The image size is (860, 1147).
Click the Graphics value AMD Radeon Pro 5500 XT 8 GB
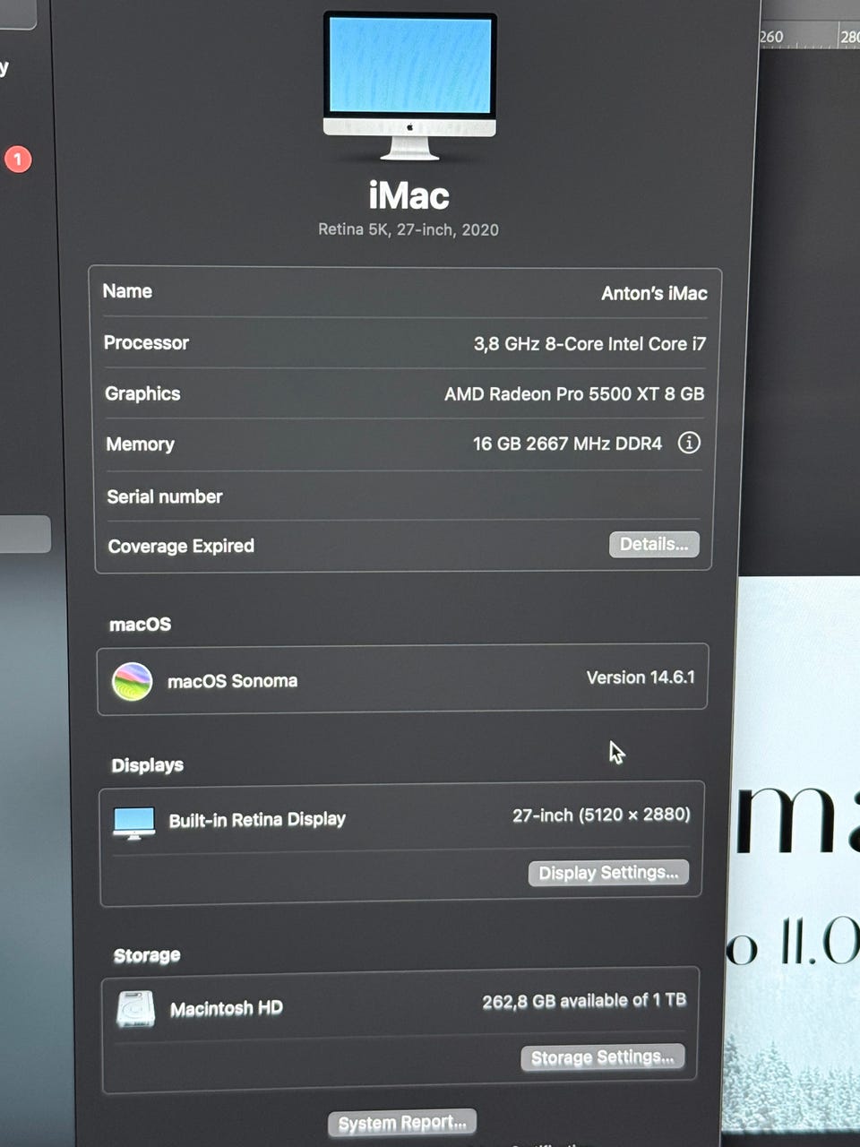pos(574,393)
